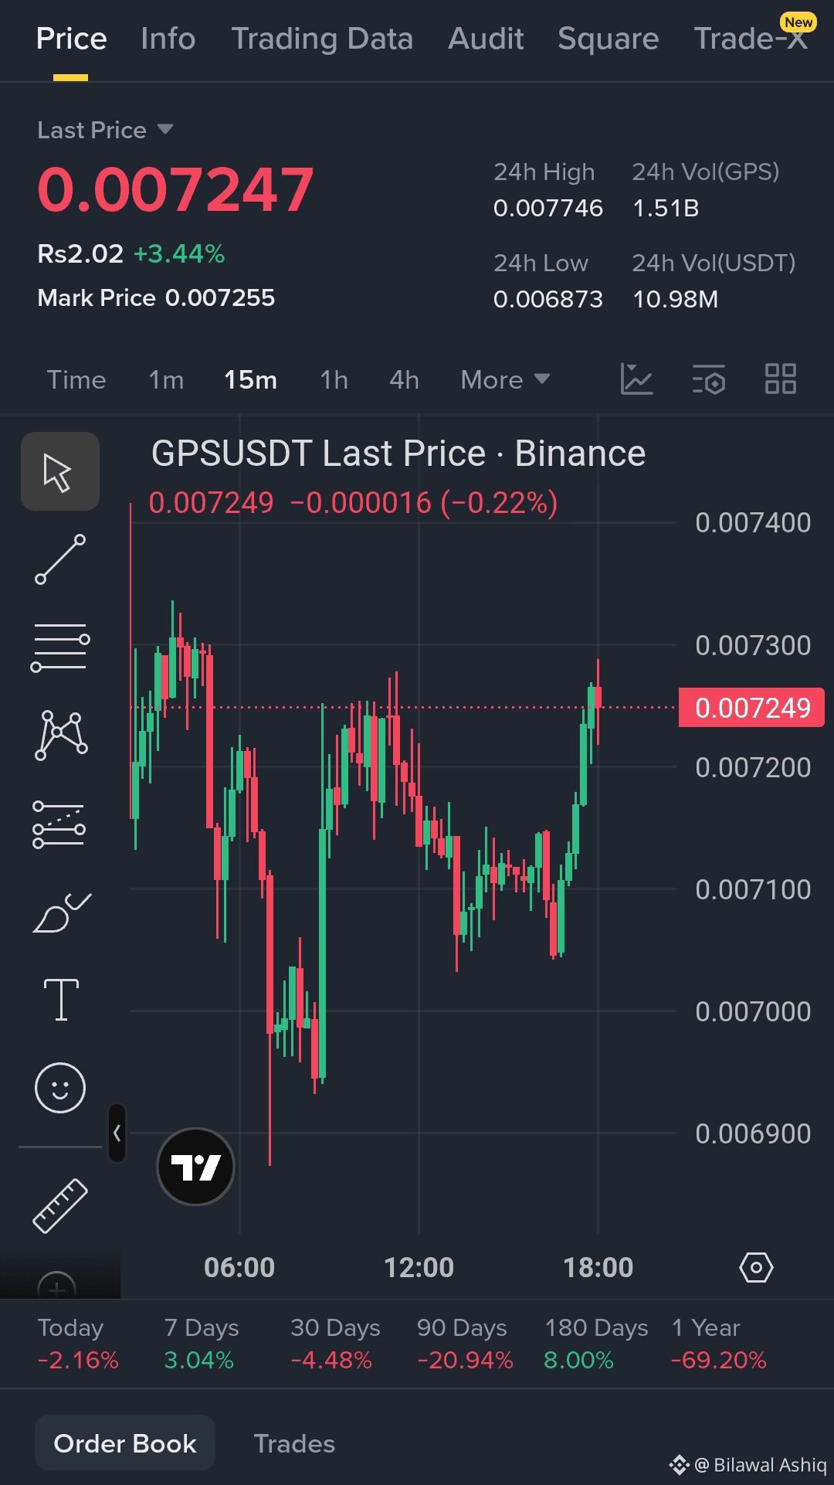Image resolution: width=834 pixels, height=1485 pixels.
Task: Select the trend line drawing tool
Action: (x=60, y=559)
